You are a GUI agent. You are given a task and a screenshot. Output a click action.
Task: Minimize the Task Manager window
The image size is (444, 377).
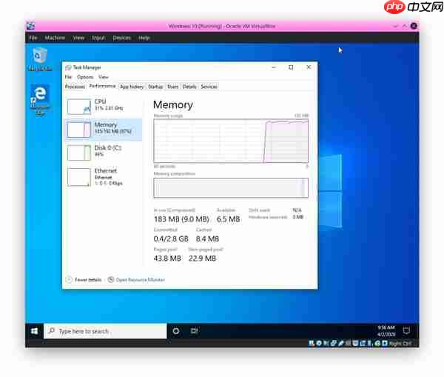pyautogui.click(x=274, y=67)
